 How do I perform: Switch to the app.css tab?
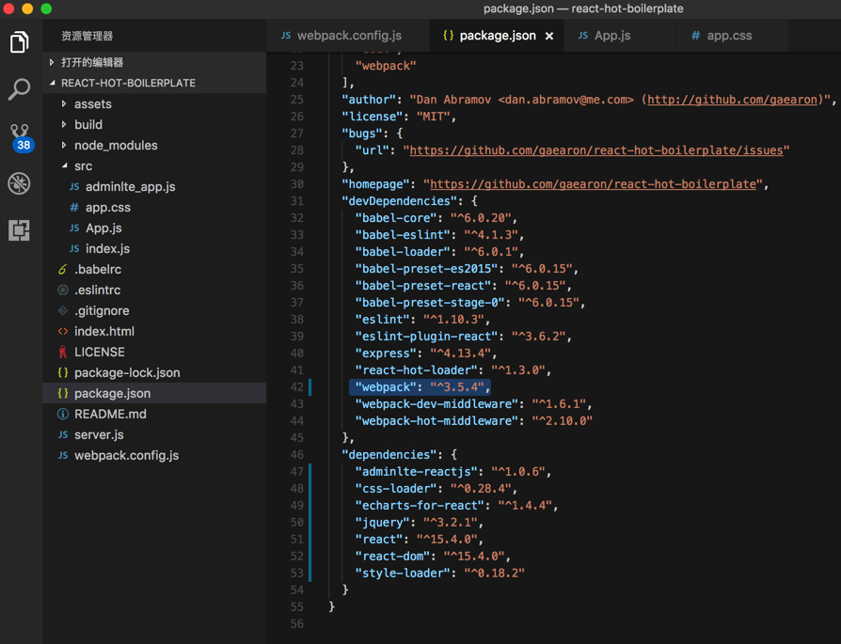(728, 36)
